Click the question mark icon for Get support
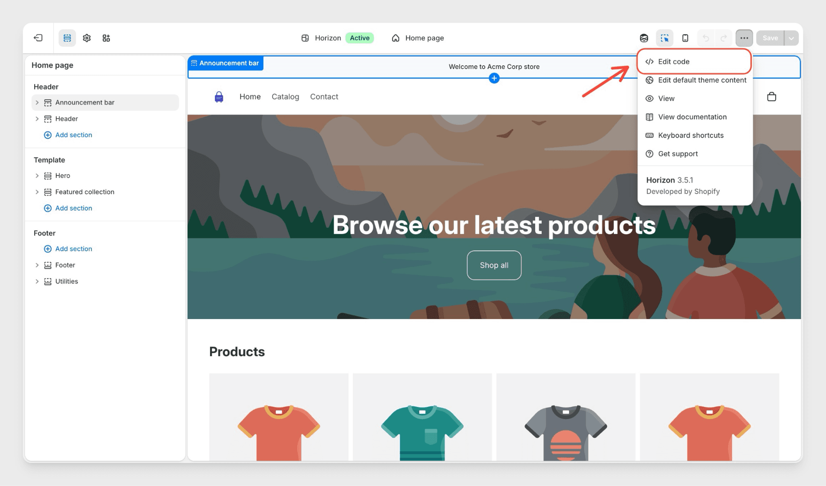 click(649, 154)
